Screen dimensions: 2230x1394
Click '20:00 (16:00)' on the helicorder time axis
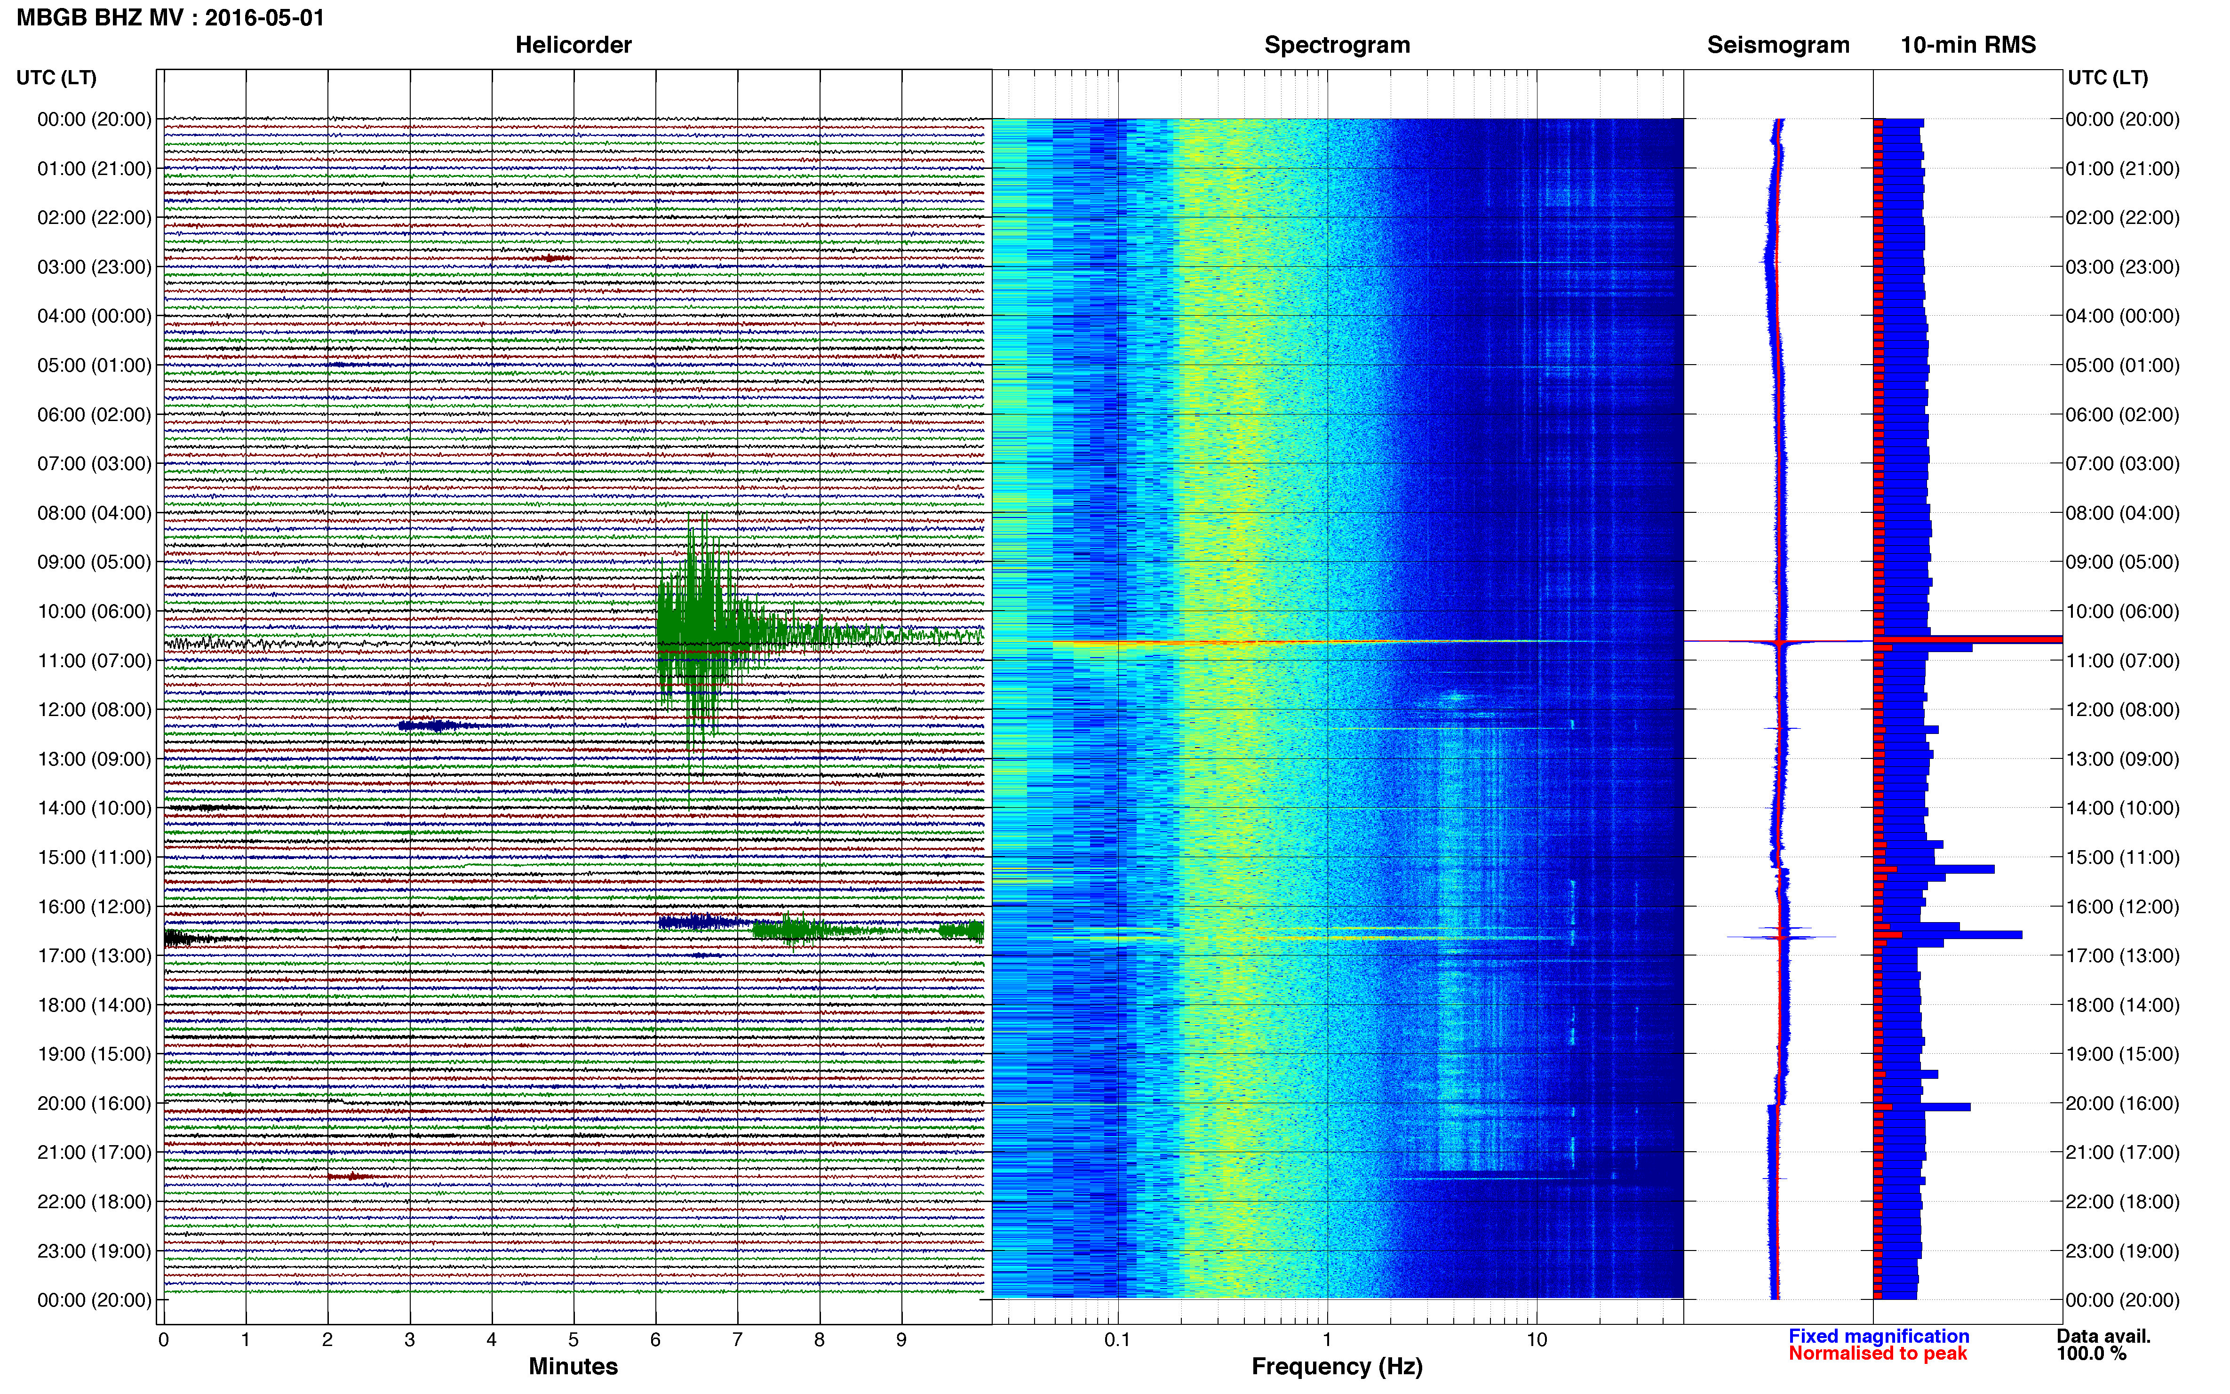coord(94,1103)
